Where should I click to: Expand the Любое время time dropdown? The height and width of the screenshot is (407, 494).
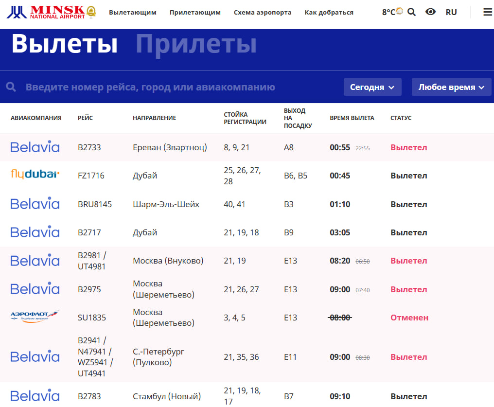pyautogui.click(x=451, y=87)
